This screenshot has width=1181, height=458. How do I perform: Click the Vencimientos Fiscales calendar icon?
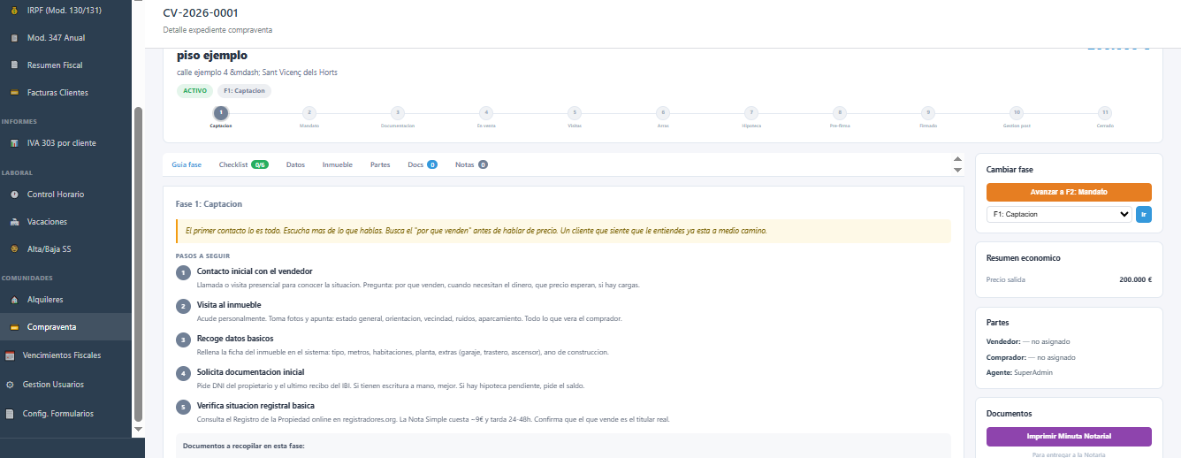(11, 355)
